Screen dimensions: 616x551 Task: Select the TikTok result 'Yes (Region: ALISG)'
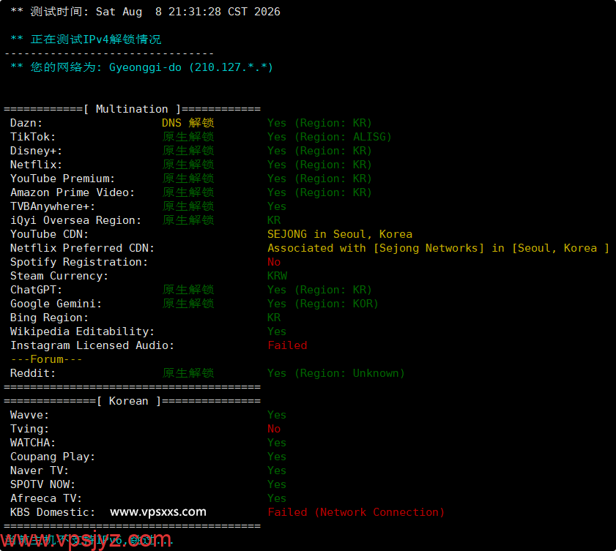pos(329,137)
